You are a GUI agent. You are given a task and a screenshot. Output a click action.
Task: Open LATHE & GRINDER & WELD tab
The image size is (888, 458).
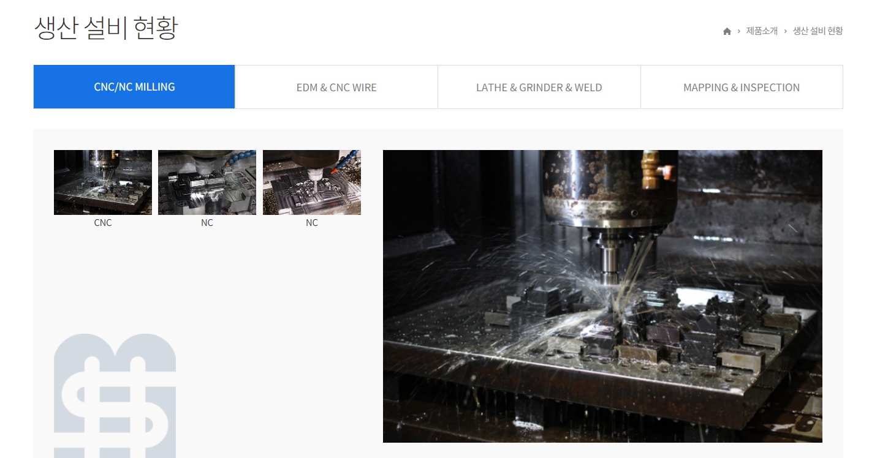point(539,87)
